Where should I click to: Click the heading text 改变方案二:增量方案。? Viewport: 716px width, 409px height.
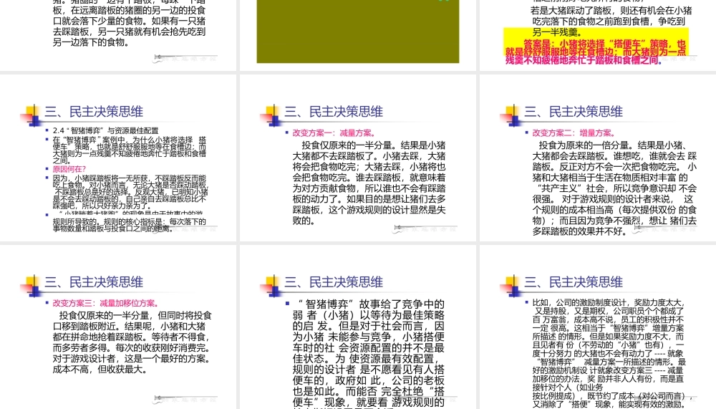(x=574, y=133)
